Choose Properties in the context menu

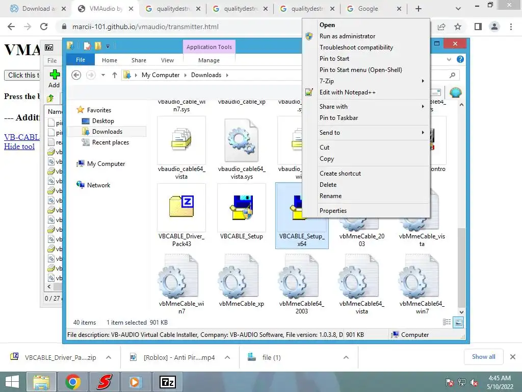click(333, 211)
